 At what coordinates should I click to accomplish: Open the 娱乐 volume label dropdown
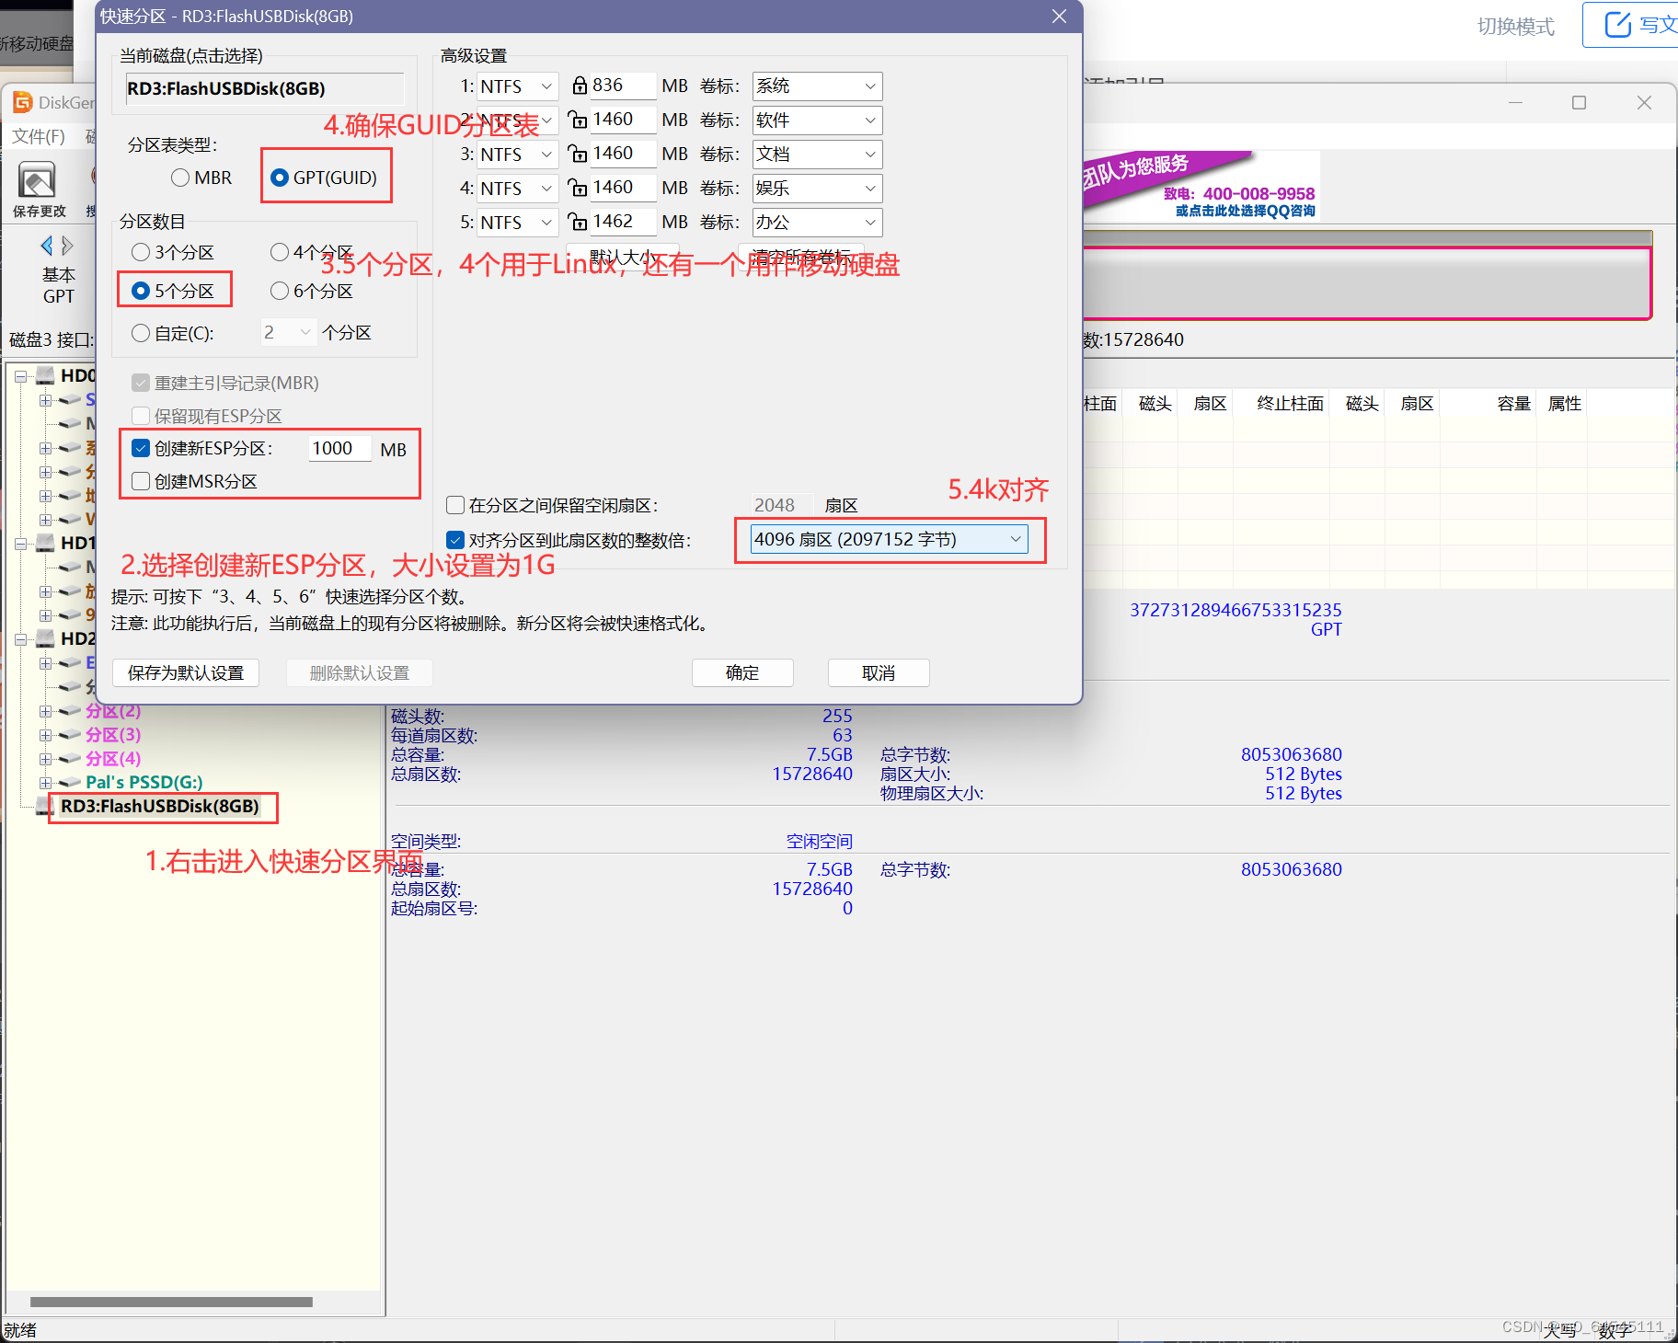click(817, 189)
